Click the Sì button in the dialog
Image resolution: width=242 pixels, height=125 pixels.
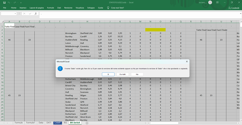click(x=108, y=74)
